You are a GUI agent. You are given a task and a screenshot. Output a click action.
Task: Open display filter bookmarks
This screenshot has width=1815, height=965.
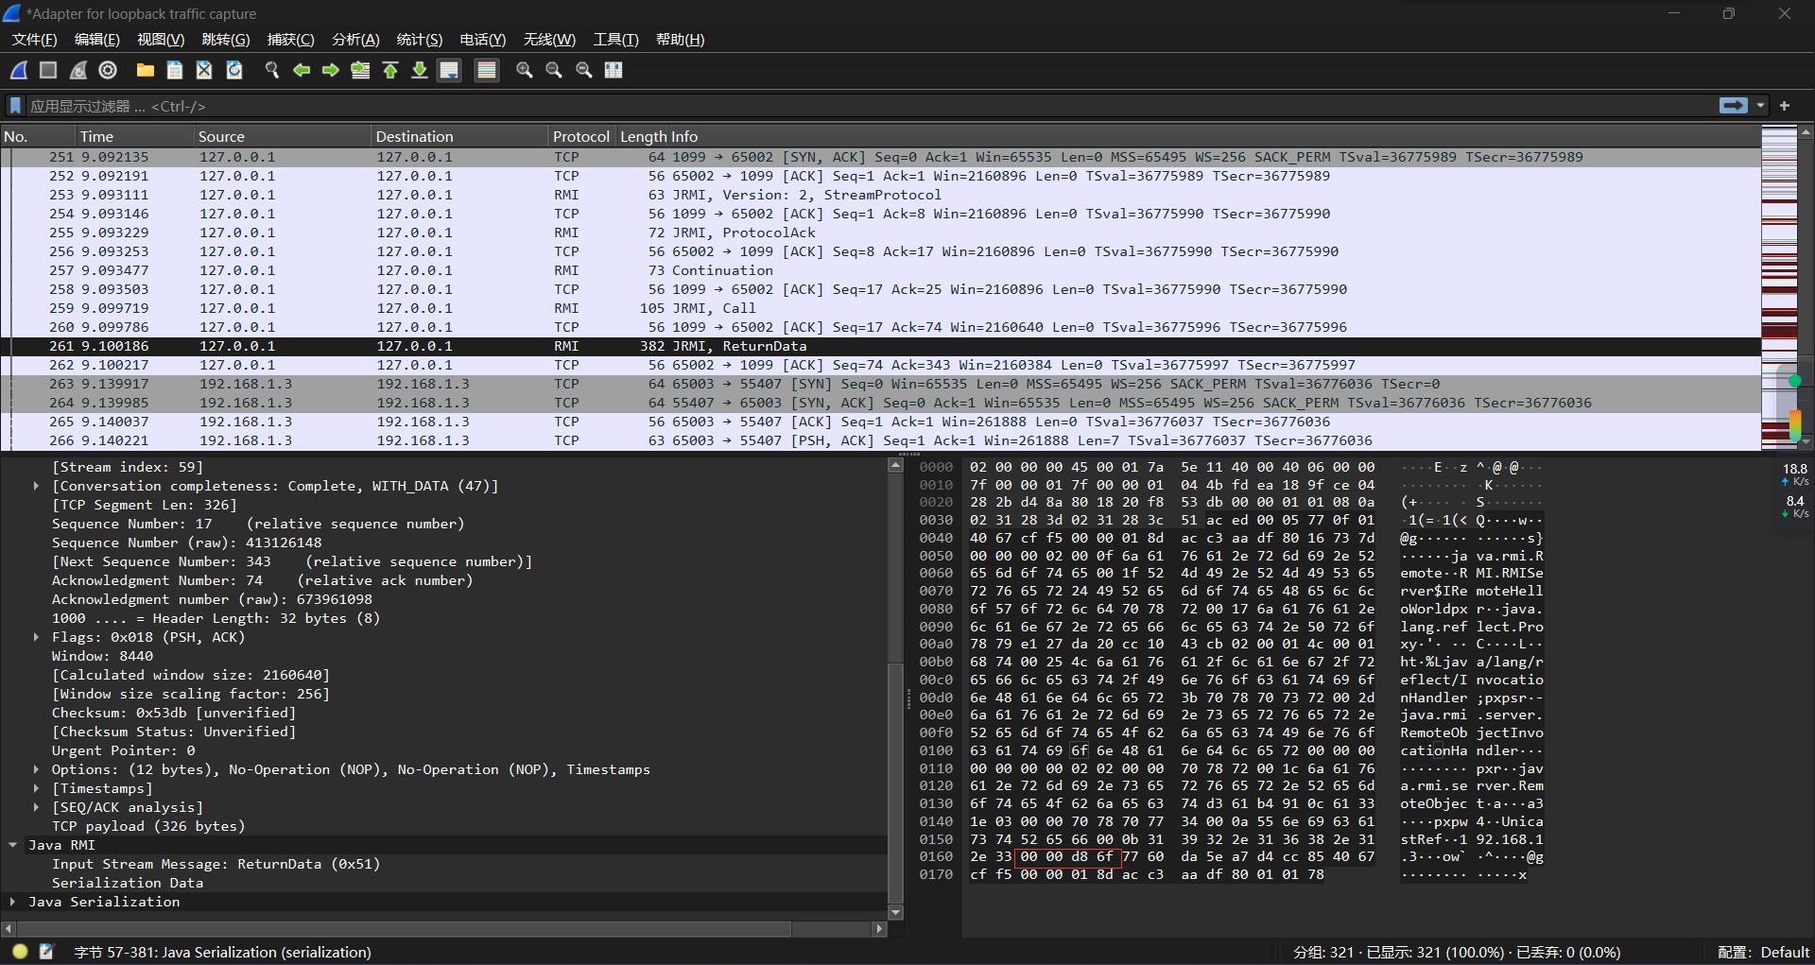pos(15,106)
